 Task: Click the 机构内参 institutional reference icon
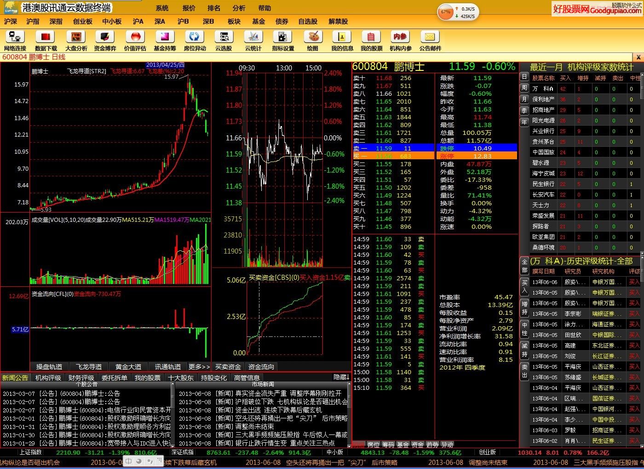coord(401,41)
